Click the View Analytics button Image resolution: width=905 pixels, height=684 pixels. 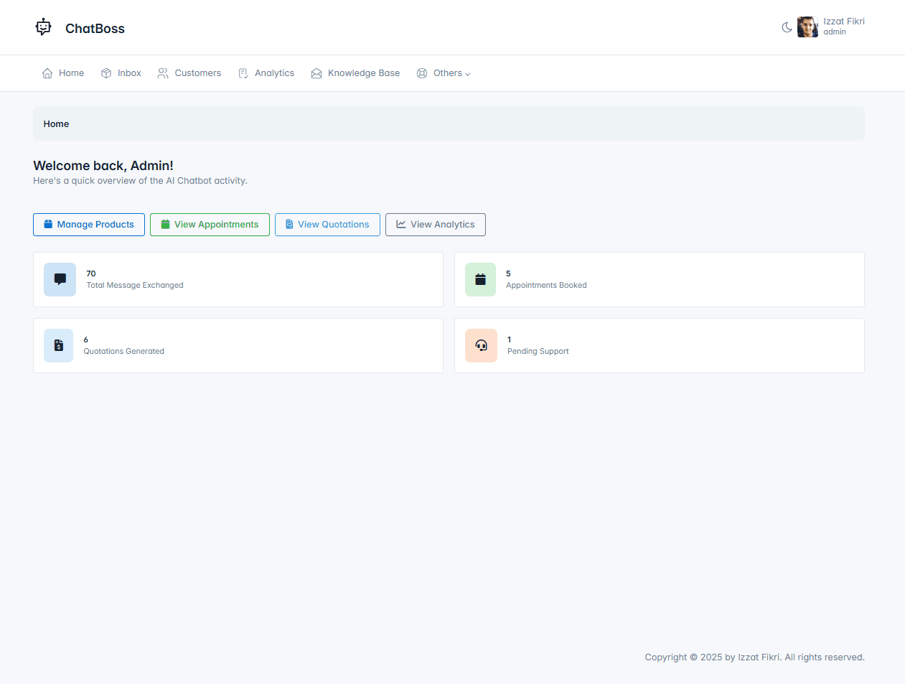point(436,225)
